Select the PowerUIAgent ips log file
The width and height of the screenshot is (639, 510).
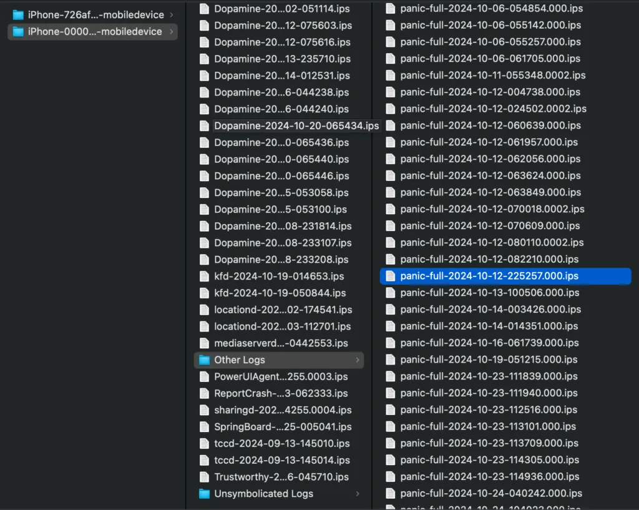(x=282, y=376)
